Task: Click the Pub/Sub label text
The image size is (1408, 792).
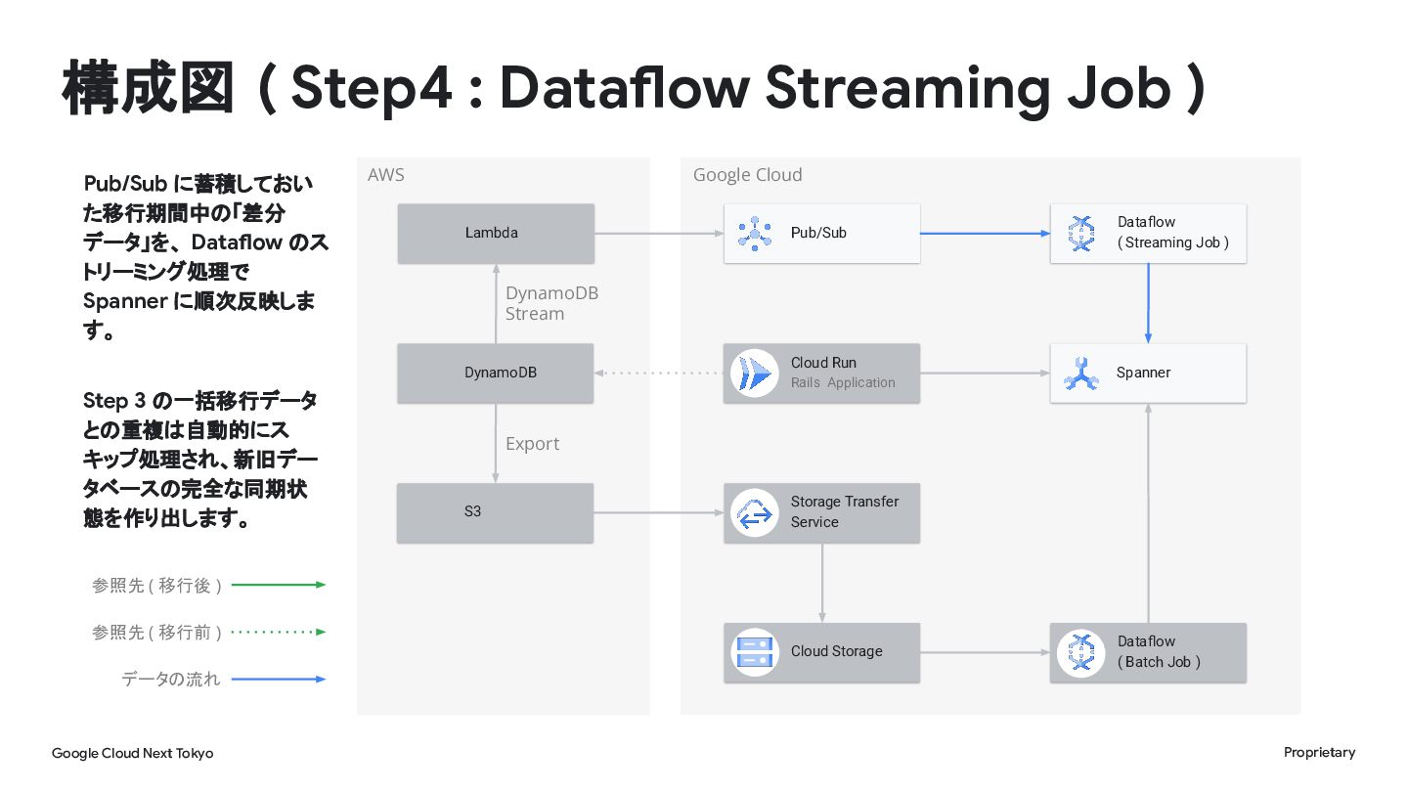Action: pos(818,233)
